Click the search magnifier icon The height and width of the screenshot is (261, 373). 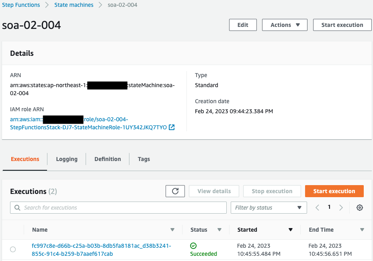[x=17, y=208]
